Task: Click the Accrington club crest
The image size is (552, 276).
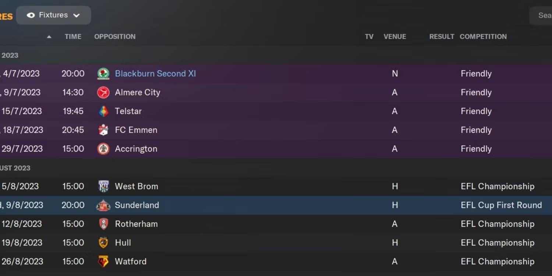Action: (x=103, y=149)
